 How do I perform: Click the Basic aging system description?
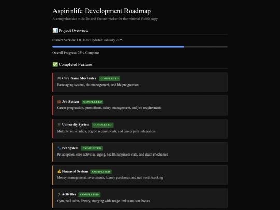click(98, 85)
